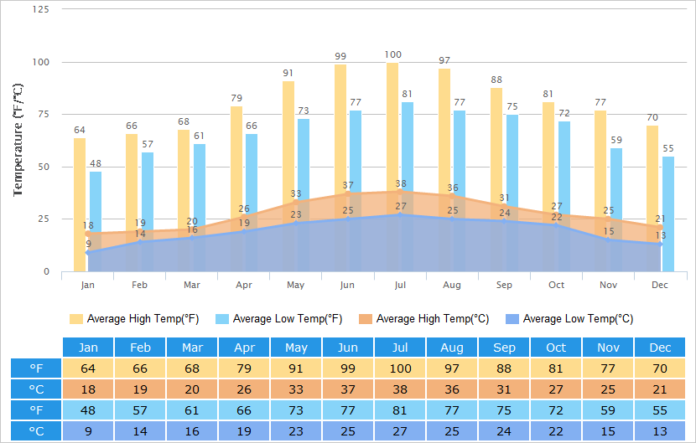Click the Jul label on the chart x-axis

[x=400, y=285]
